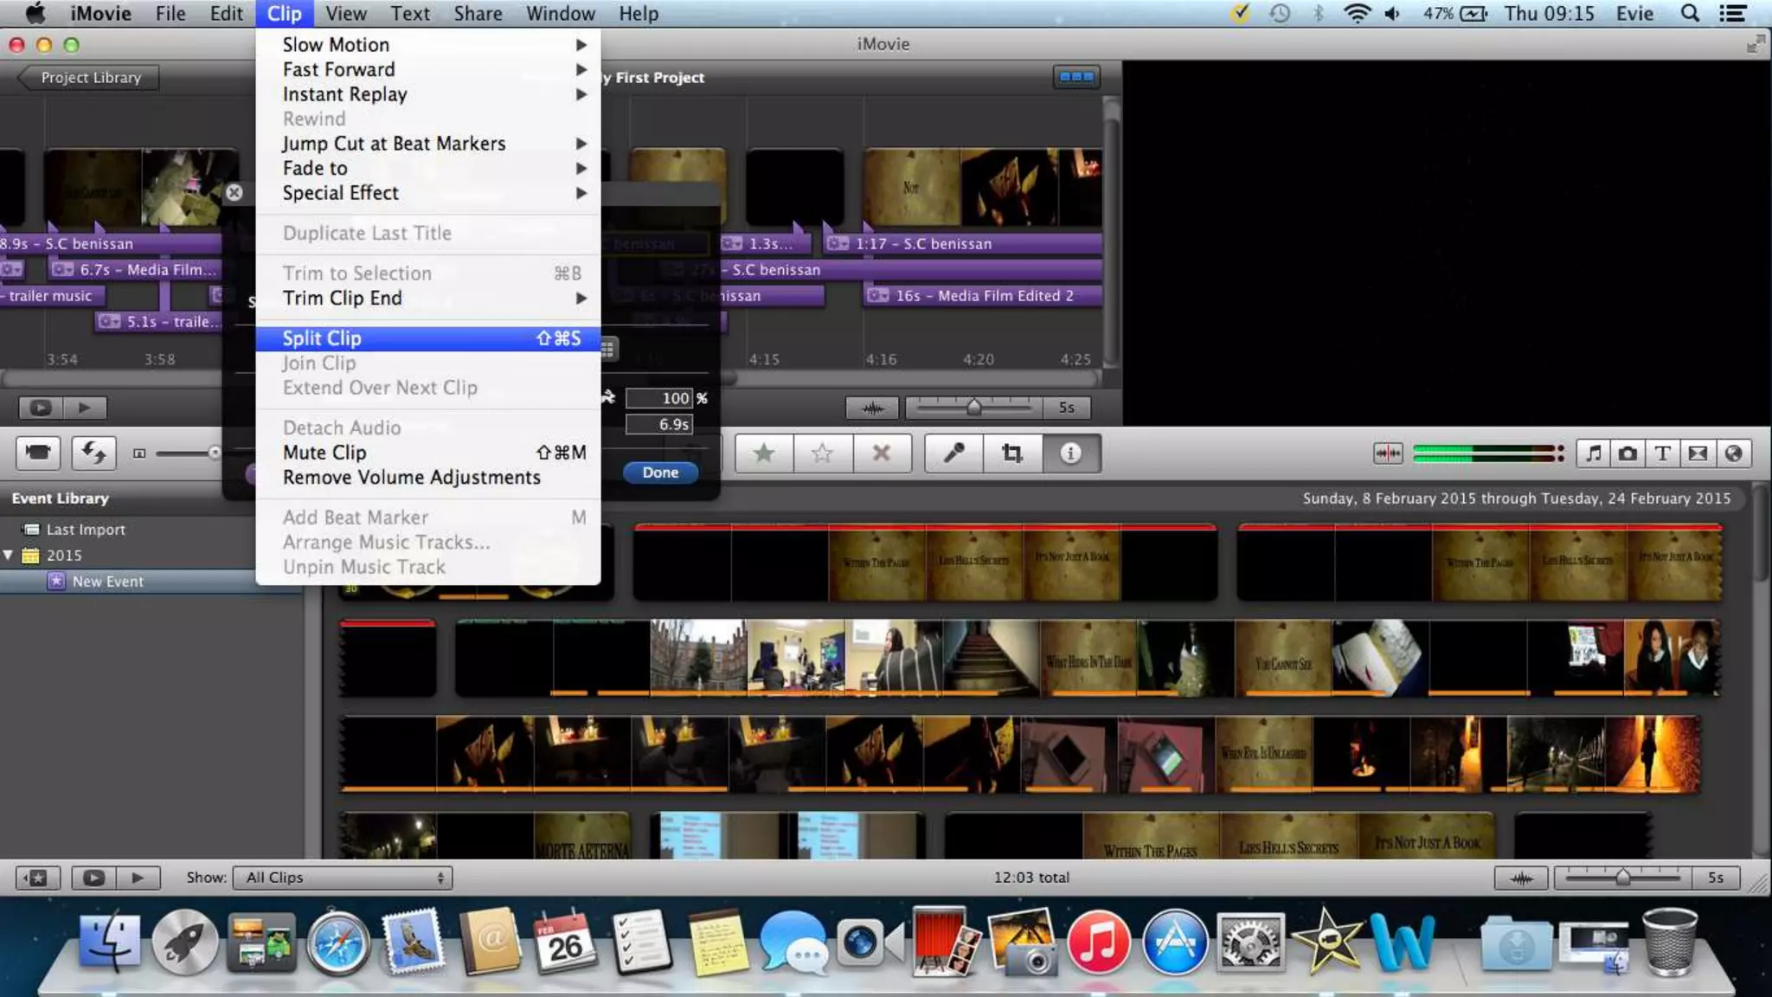The height and width of the screenshot is (997, 1772).
Task: Switch project layout with the three-square button
Action: 1076,77
